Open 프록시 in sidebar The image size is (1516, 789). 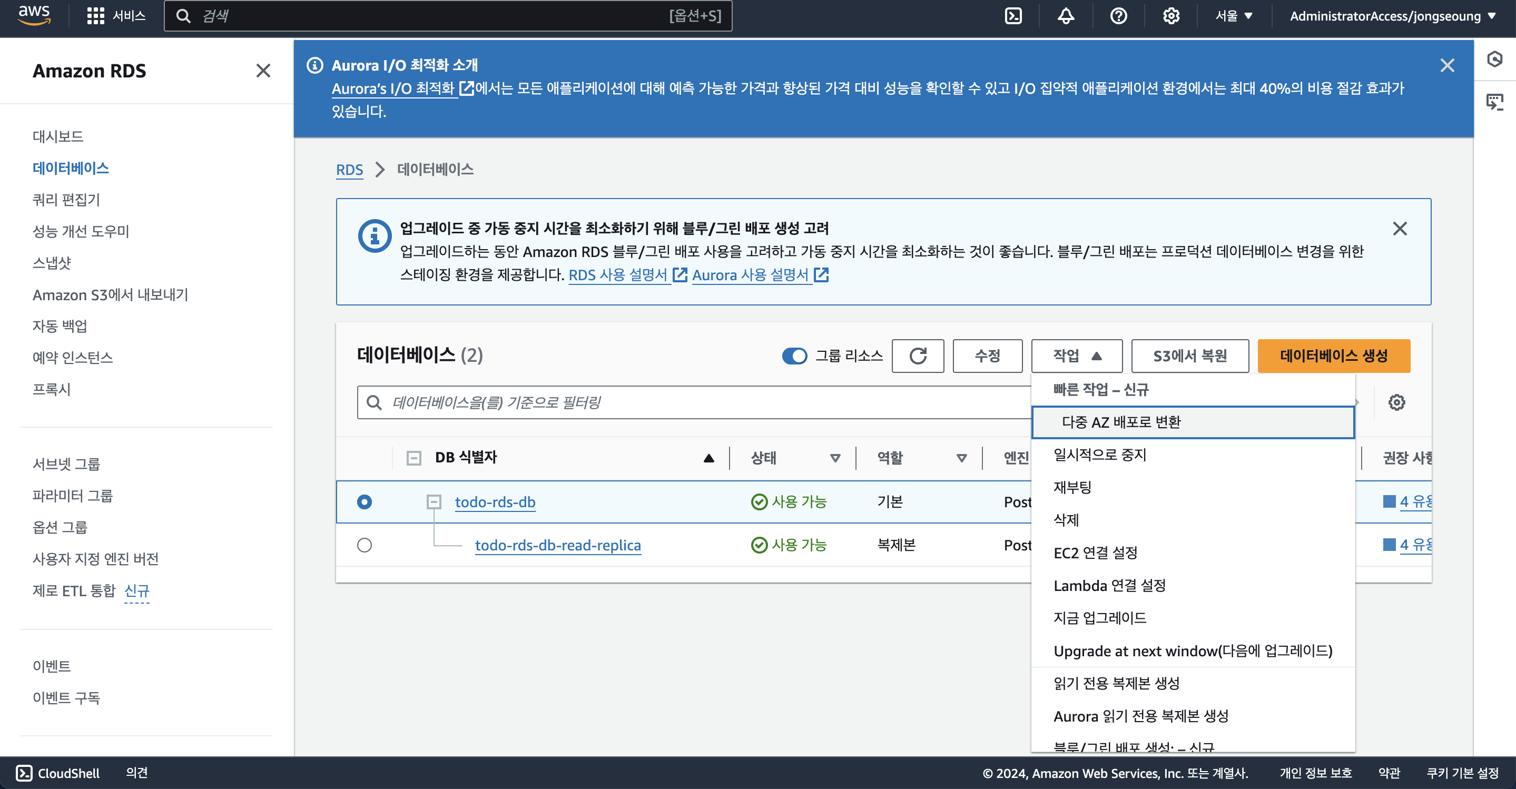click(52, 389)
